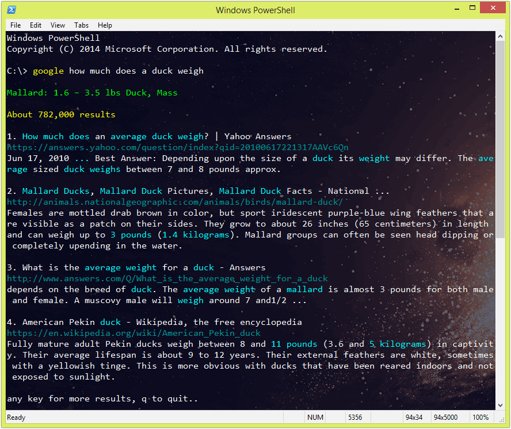Open the answers.yahoo.com question URL
511x429 pixels.
pos(178,148)
